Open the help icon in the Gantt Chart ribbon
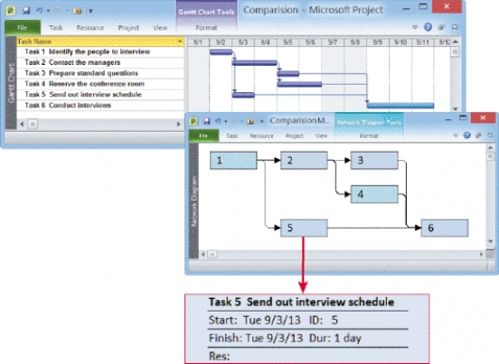The image size is (499, 364). coord(428,27)
